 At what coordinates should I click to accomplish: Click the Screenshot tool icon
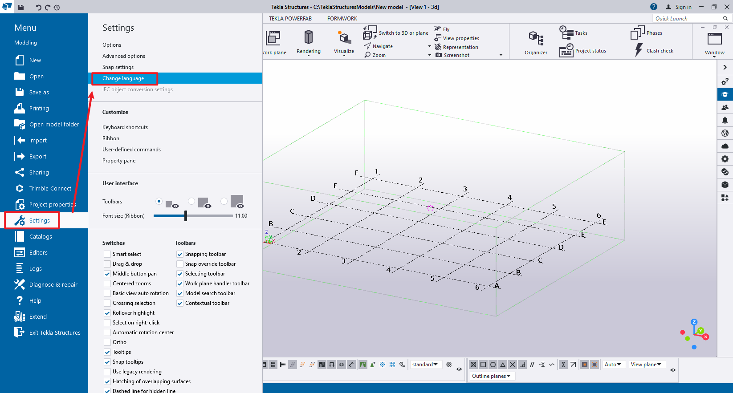(x=439, y=55)
